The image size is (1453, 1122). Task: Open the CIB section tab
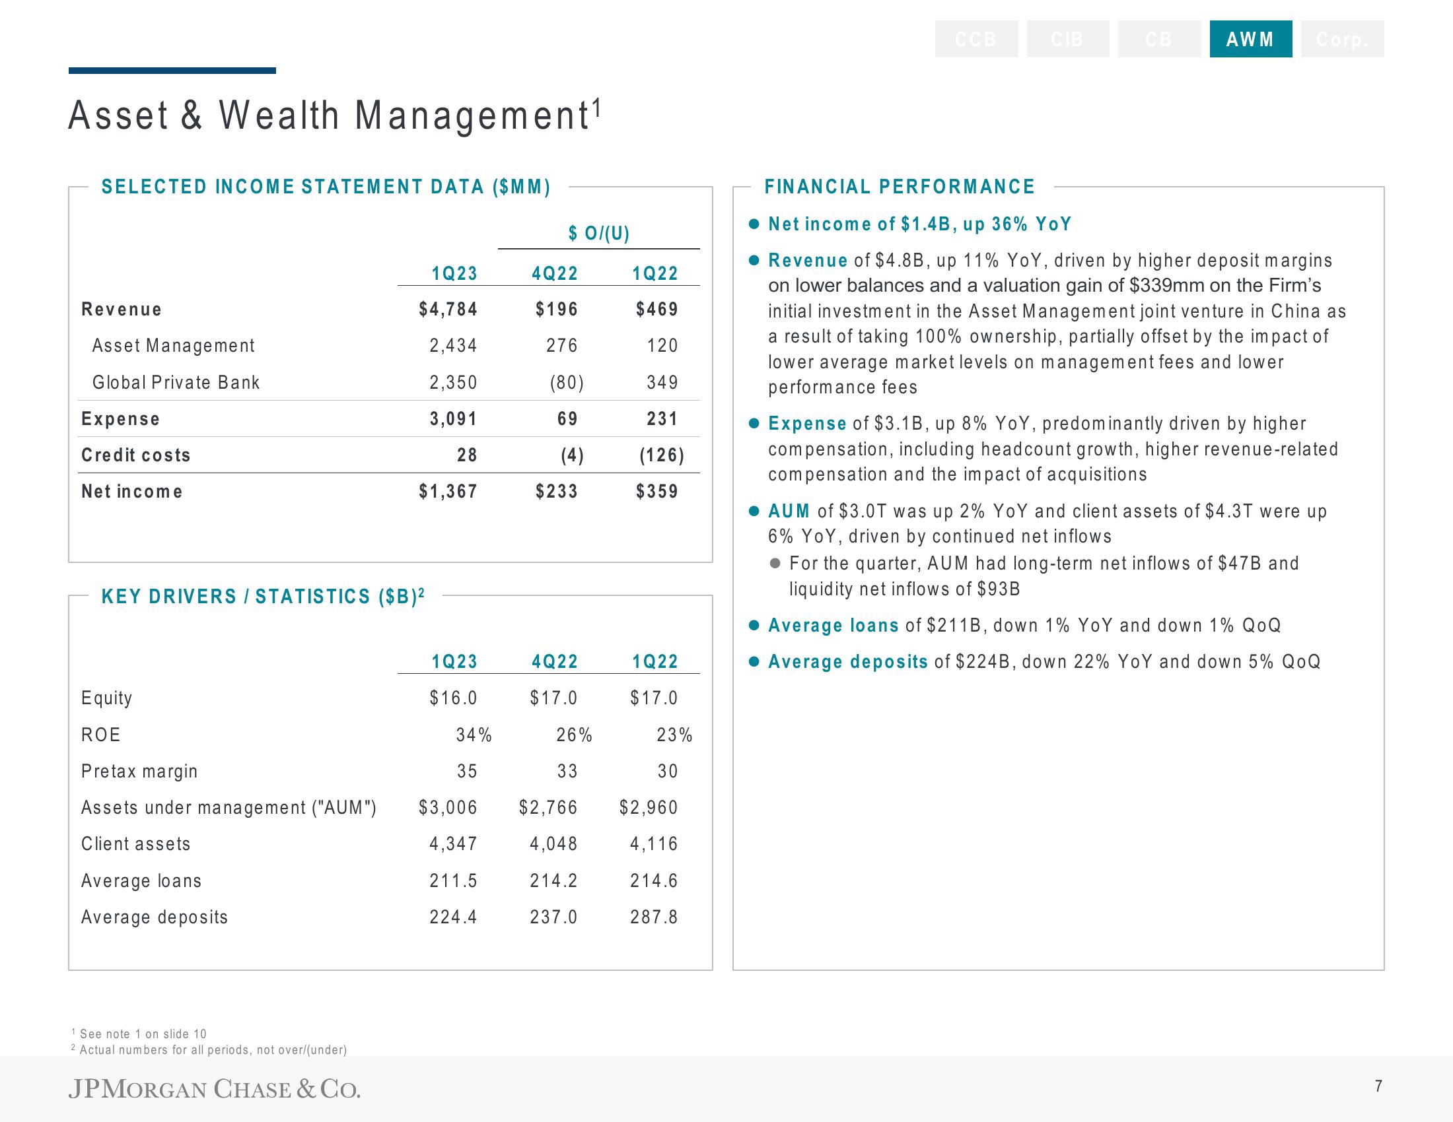click(1068, 39)
